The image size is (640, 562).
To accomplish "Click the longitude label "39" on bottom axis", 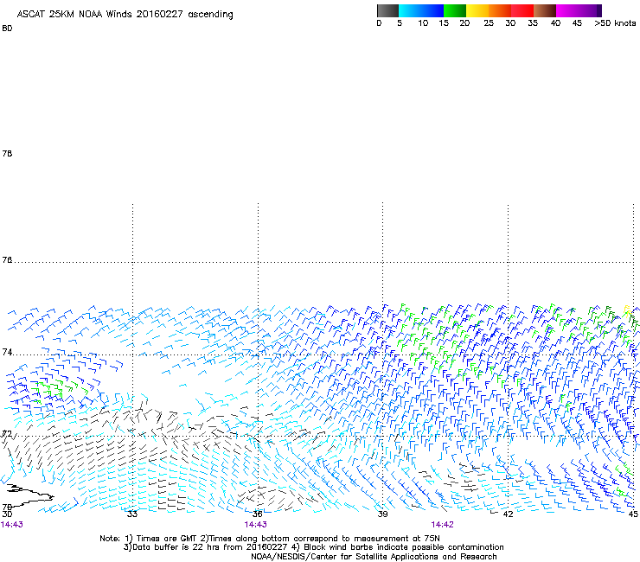I will pyautogui.click(x=382, y=514).
